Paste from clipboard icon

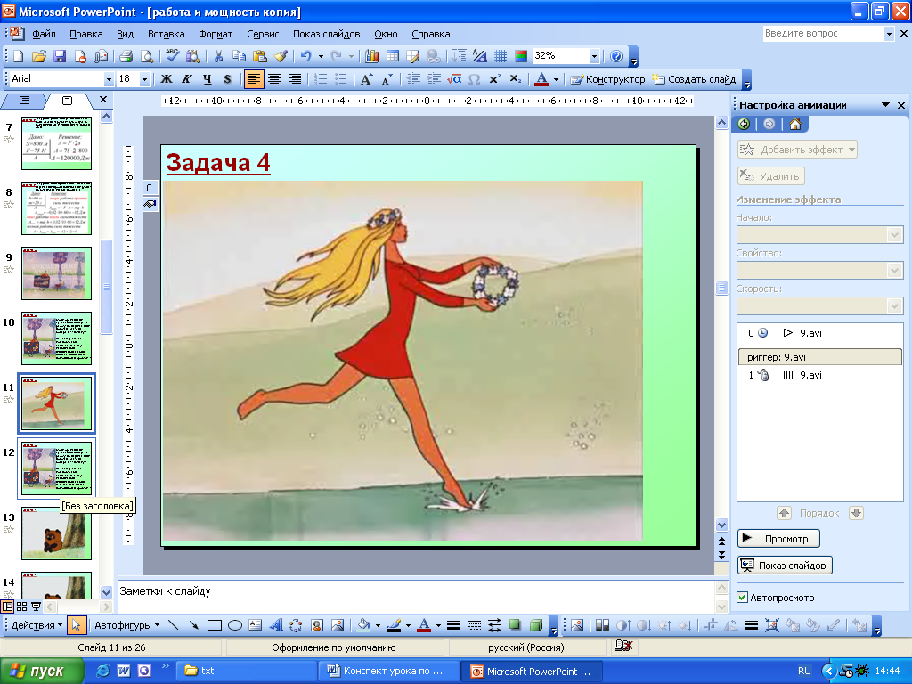tap(259, 56)
